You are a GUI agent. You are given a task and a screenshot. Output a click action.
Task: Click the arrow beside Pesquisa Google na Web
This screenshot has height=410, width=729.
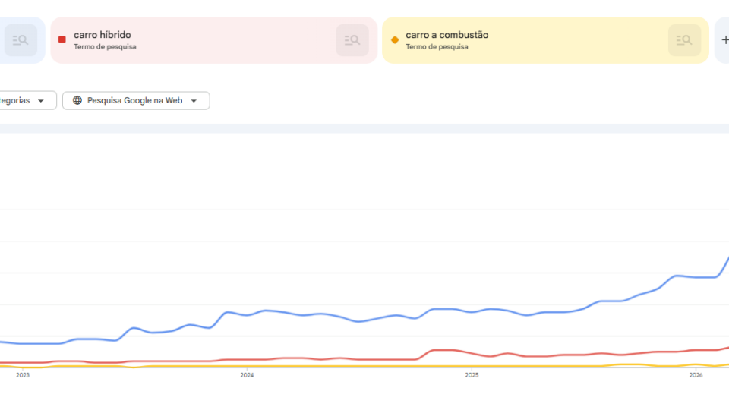(x=194, y=101)
